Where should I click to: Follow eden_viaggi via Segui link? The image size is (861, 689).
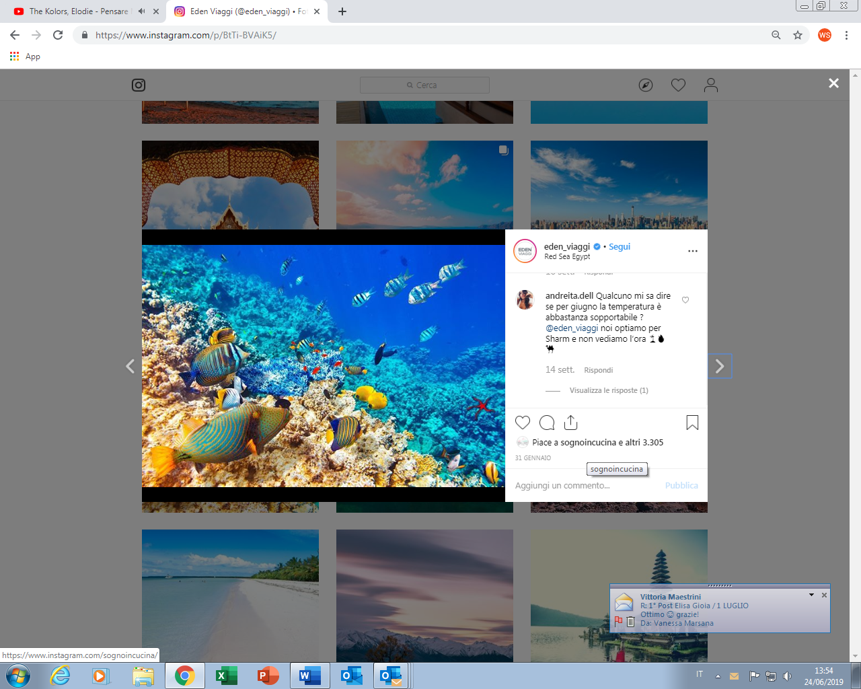620,246
